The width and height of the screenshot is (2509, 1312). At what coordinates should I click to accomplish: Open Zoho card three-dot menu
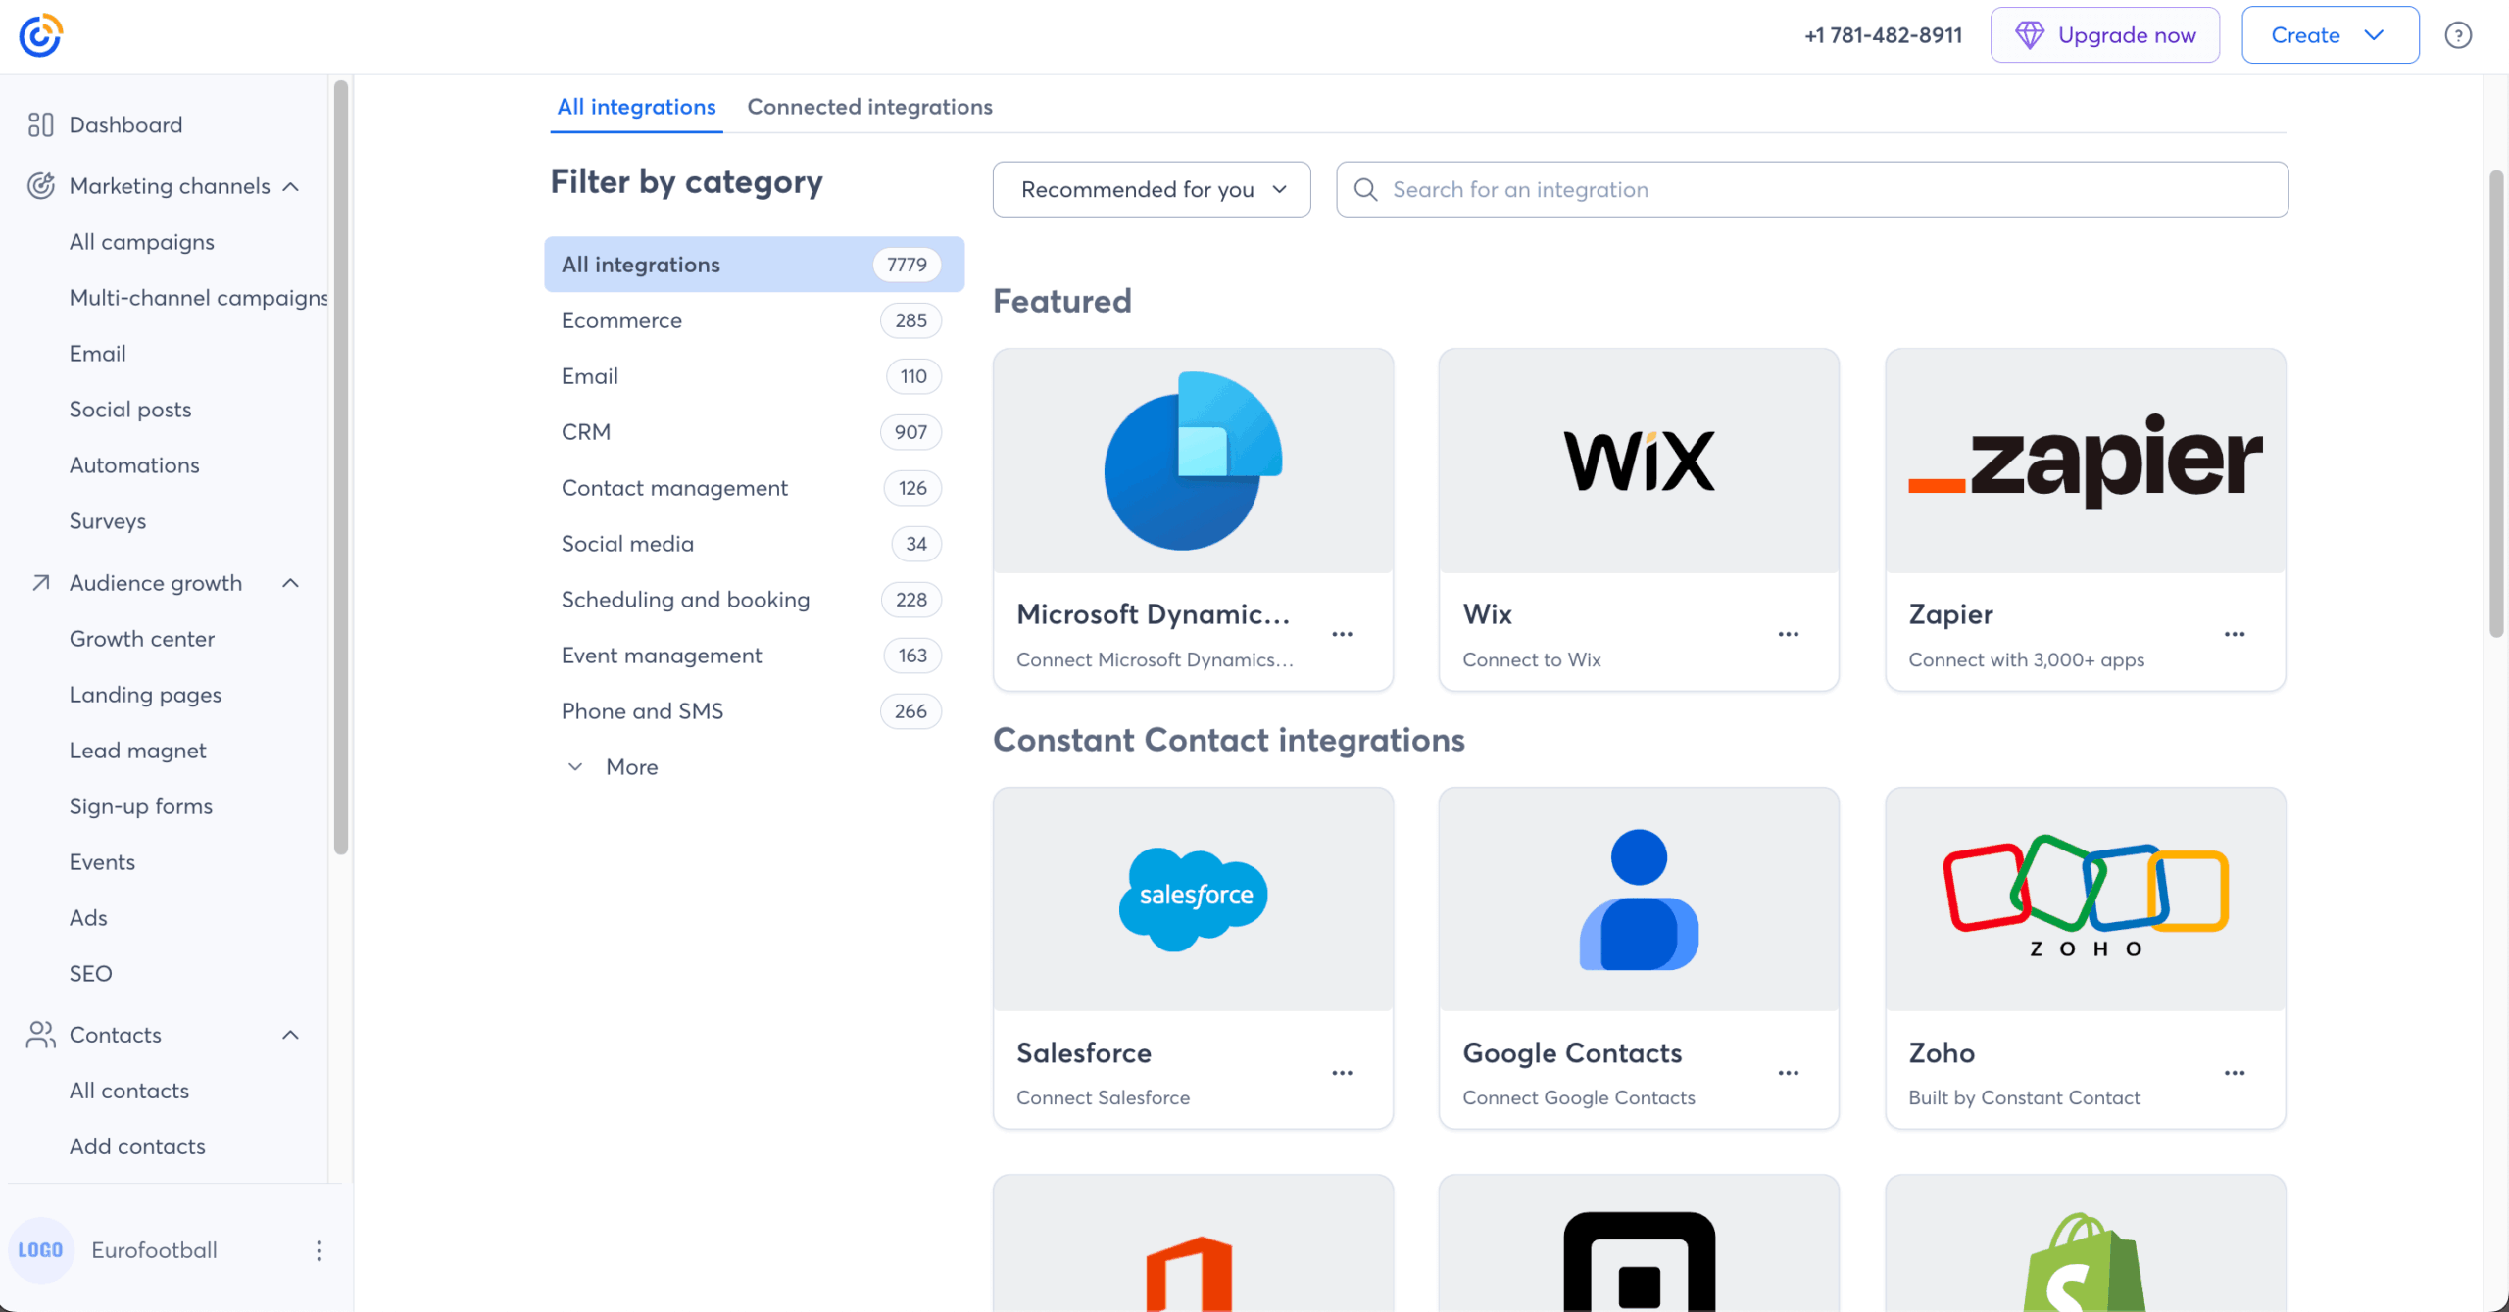click(2235, 1073)
